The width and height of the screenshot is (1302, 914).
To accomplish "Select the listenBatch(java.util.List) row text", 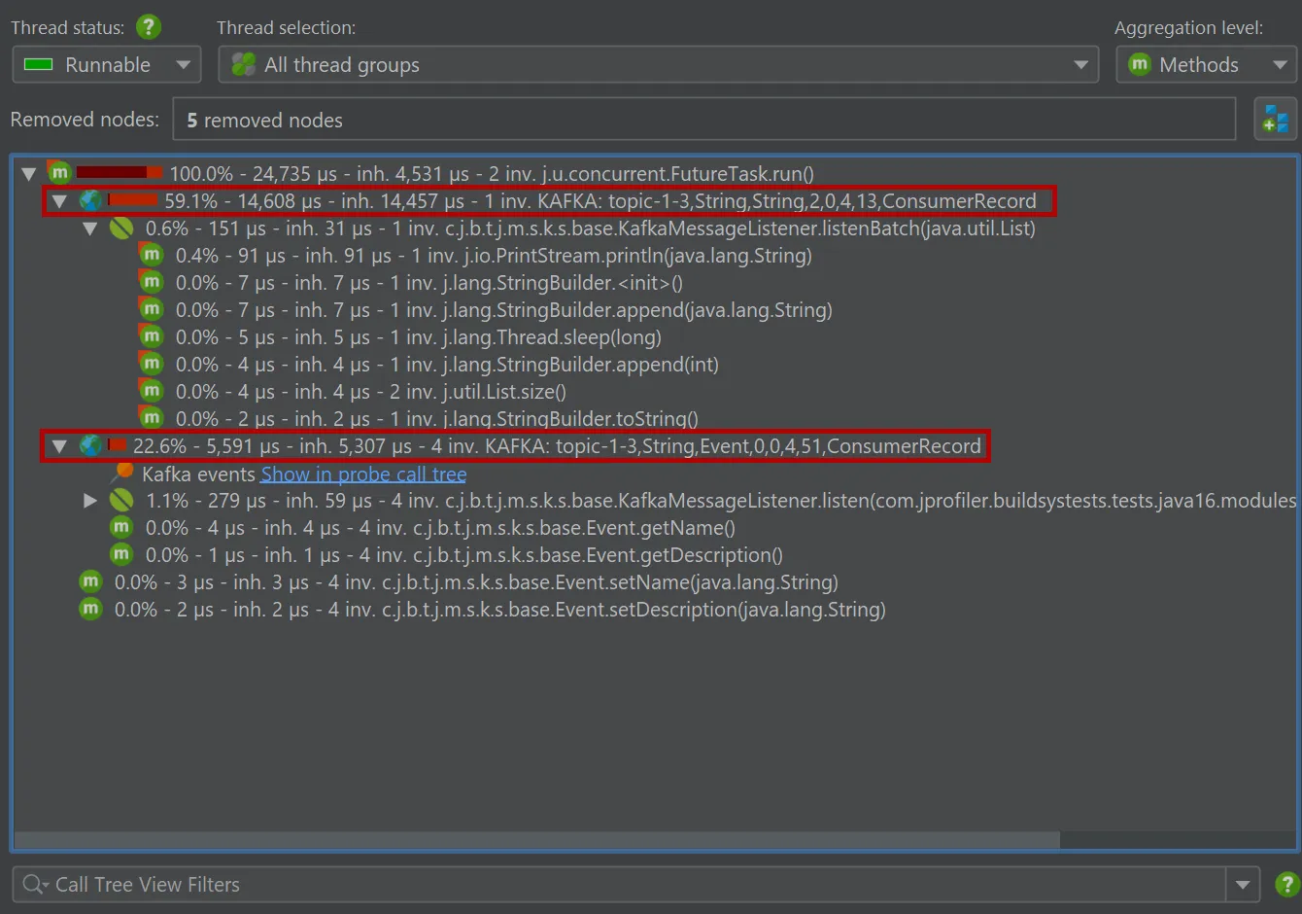I will click(x=591, y=228).
